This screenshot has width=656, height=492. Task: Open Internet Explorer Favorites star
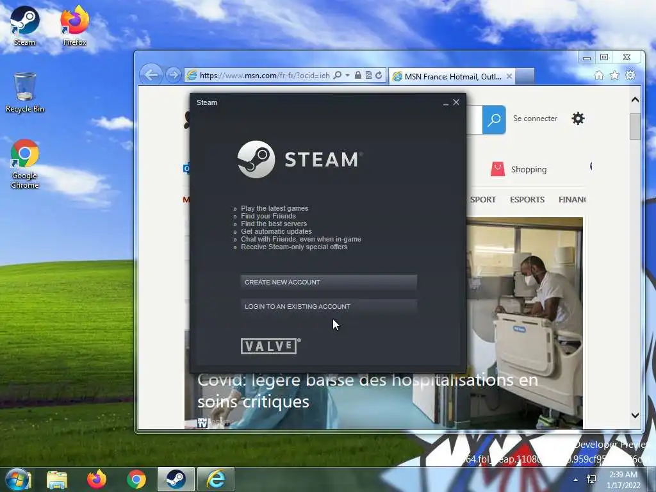[x=614, y=76]
